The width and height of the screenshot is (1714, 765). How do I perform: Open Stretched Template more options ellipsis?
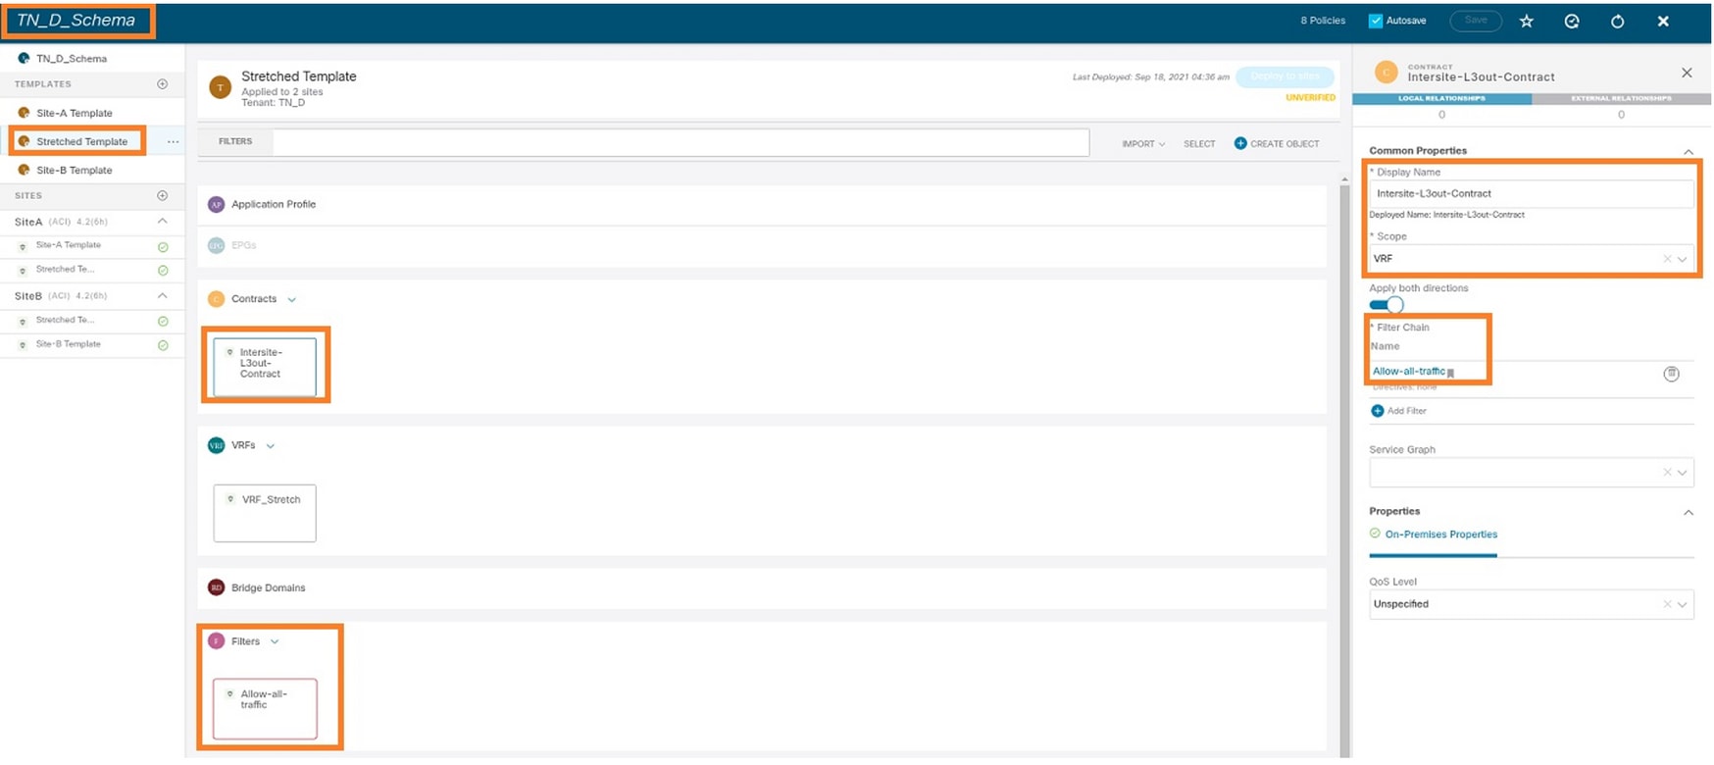[x=173, y=142]
